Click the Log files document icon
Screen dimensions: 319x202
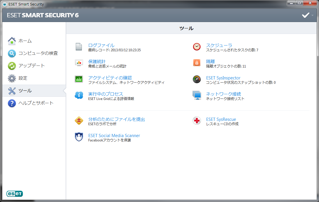coord(79,47)
